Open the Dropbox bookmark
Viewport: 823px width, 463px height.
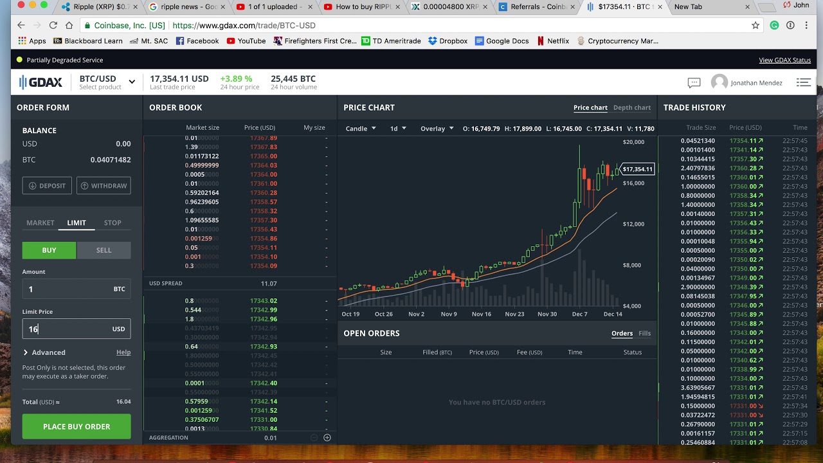point(448,41)
